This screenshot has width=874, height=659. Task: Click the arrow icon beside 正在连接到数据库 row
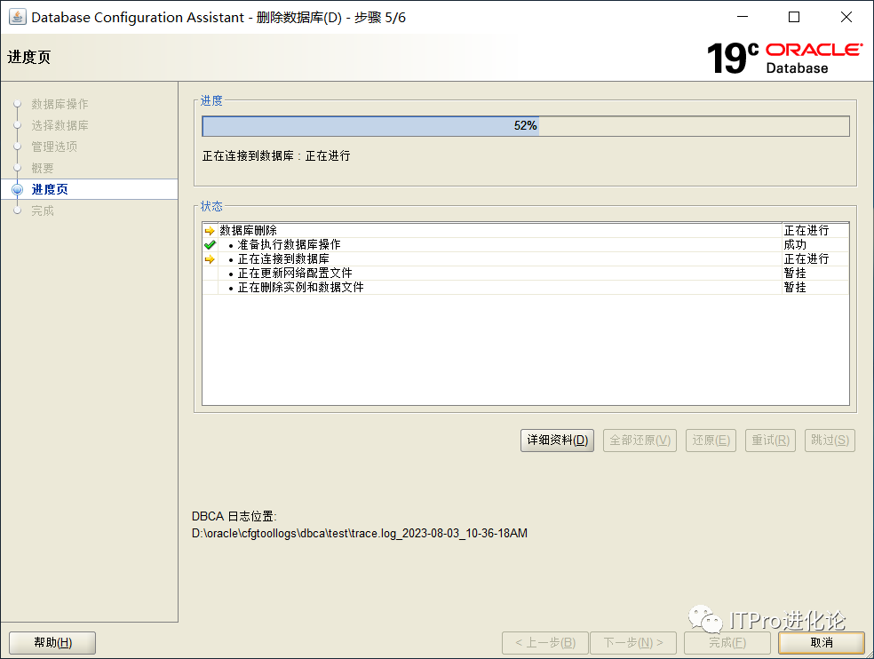(210, 259)
